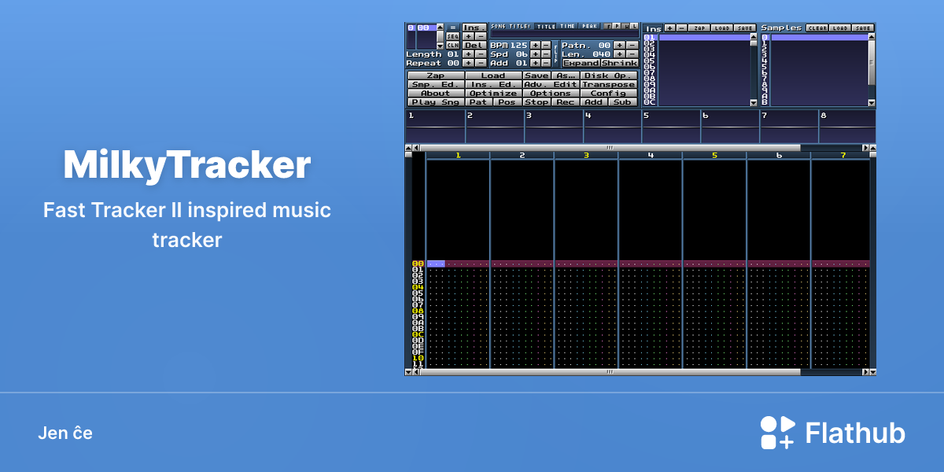Increase pattern Len. with its plus button
Viewport: 944px width, 472px height.
tap(620, 54)
